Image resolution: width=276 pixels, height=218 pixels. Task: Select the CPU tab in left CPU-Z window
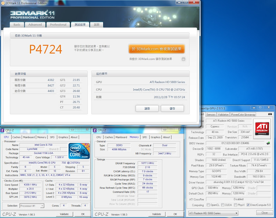click(6, 137)
